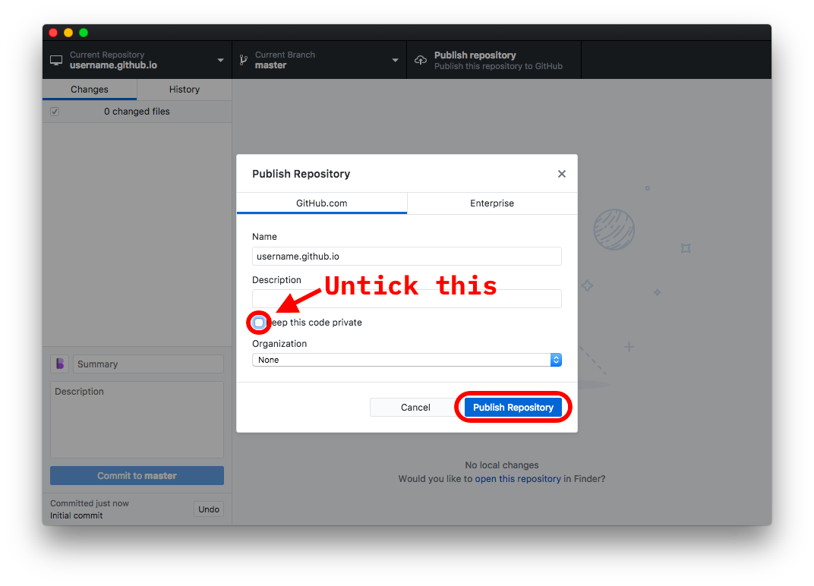Click the monitor icon beside Current Repository
814x586 pixels.
[x=55, y=60]
